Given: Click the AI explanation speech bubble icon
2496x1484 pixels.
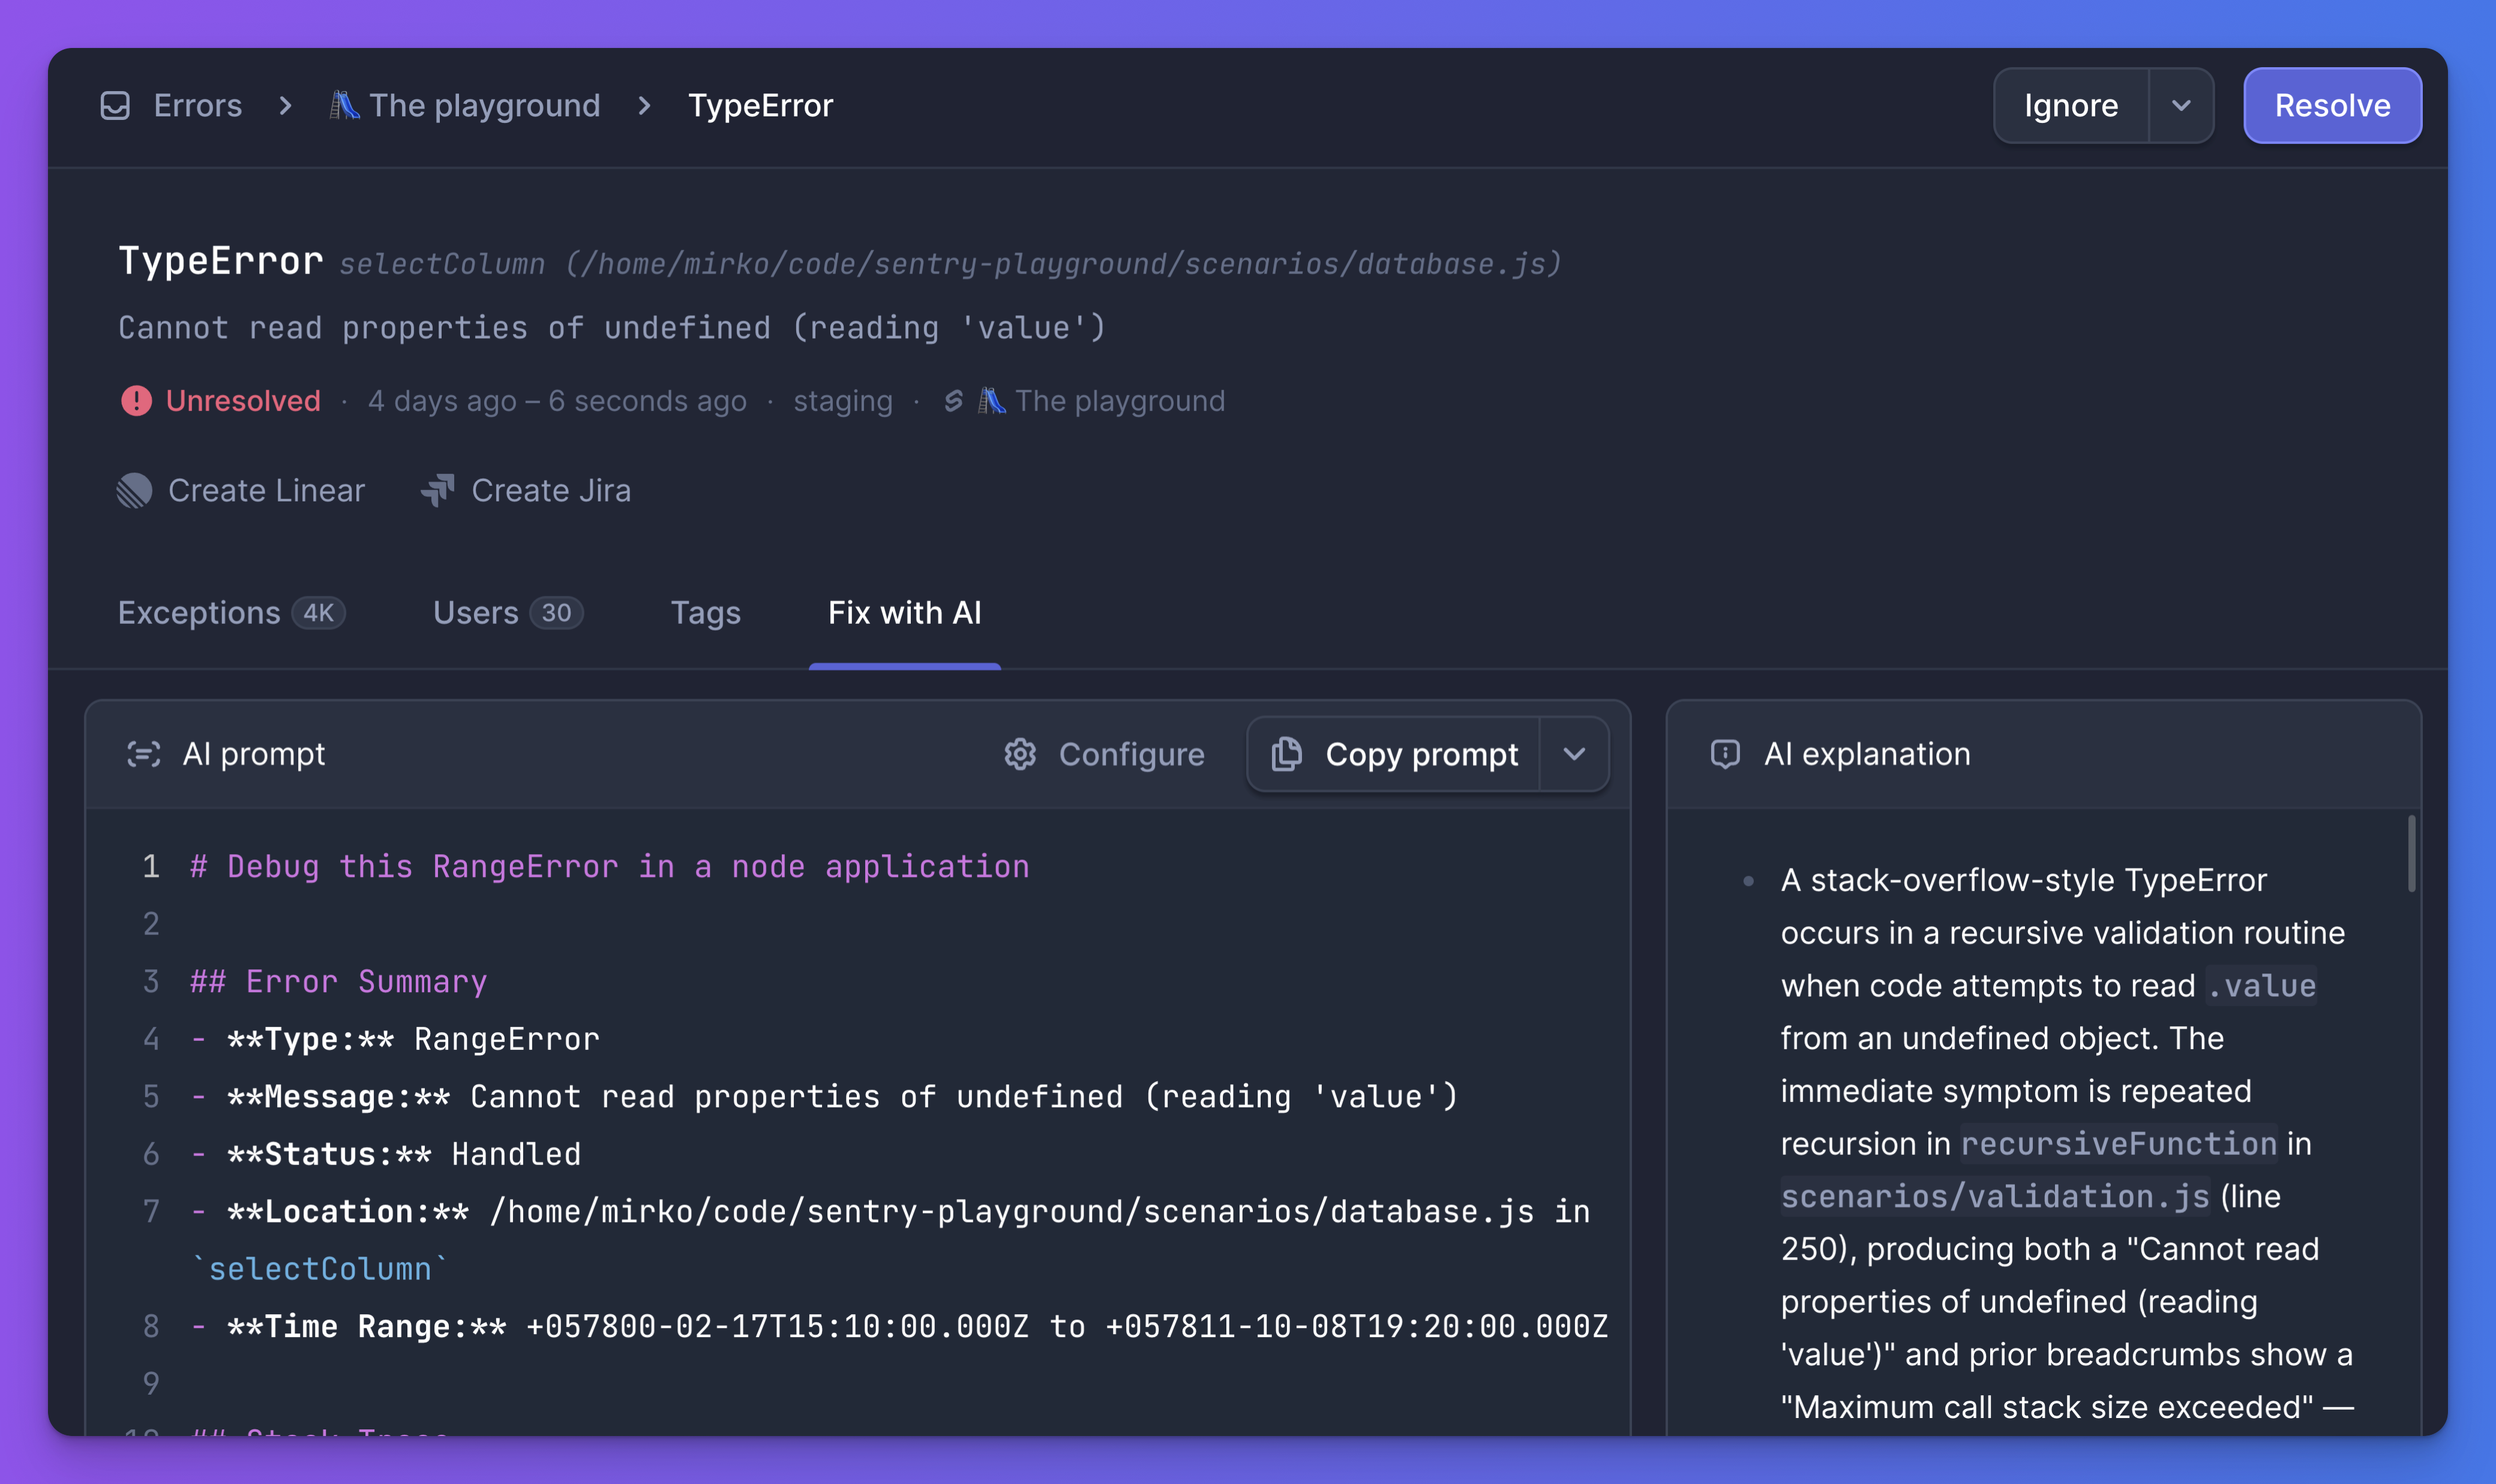Looking at the screenshot, I should click(1726, 753).
